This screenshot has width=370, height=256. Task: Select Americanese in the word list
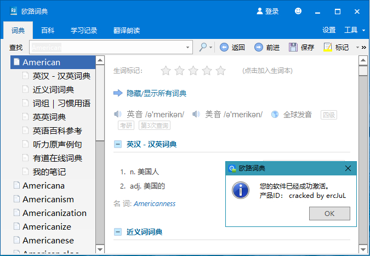point(48,241)
